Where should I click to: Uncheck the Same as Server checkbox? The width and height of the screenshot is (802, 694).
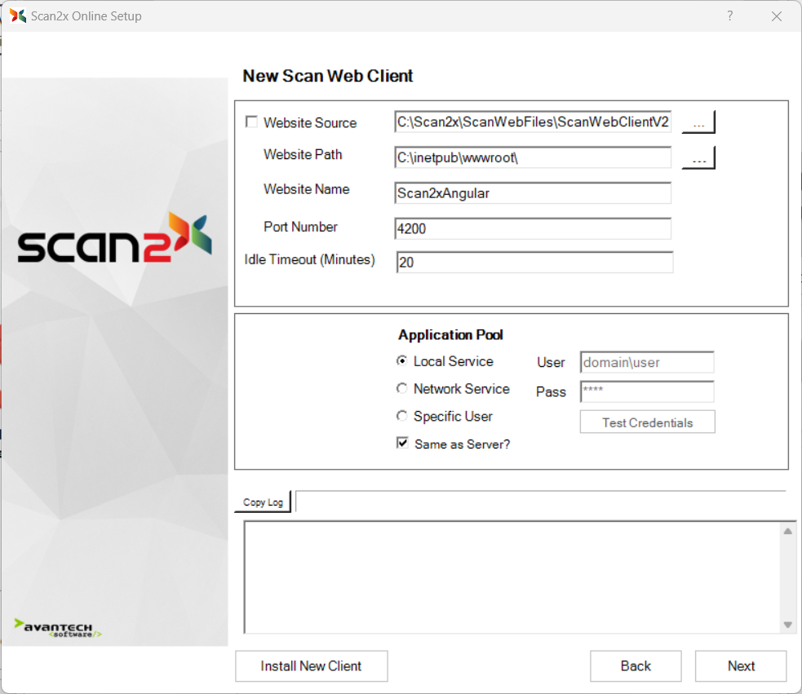[x=402, y=444]
